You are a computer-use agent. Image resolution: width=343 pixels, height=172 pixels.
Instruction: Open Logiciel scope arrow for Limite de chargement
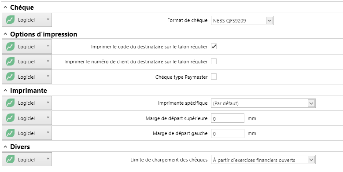48,159
